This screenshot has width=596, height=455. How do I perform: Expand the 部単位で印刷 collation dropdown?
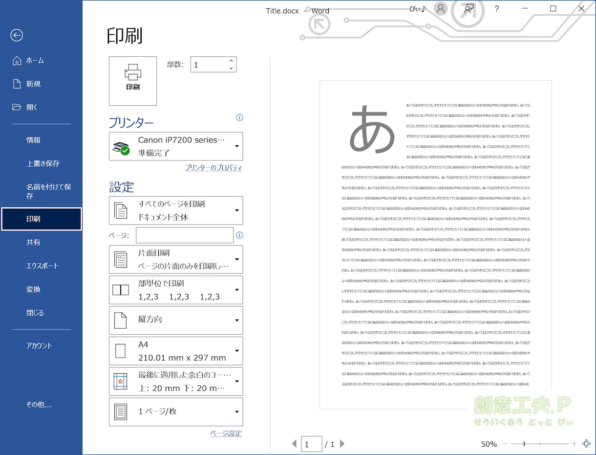[176, 290]
